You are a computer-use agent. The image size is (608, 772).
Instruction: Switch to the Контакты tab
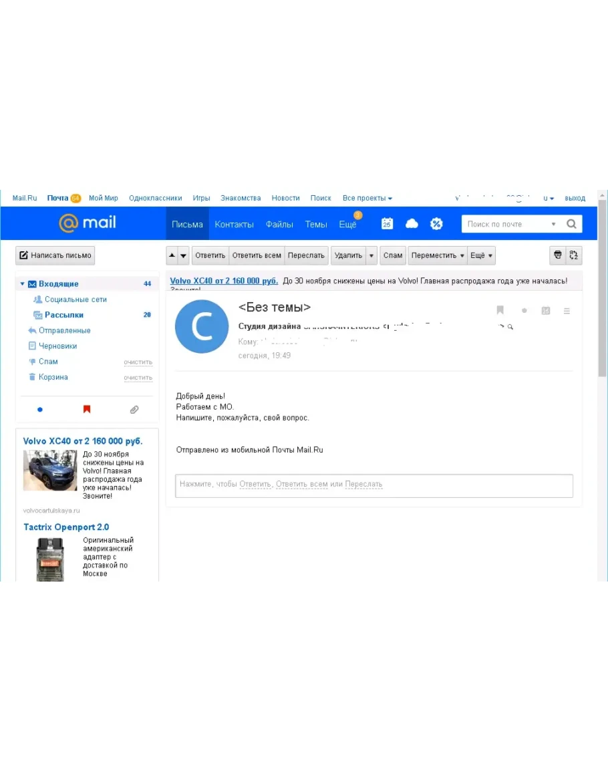234,224
